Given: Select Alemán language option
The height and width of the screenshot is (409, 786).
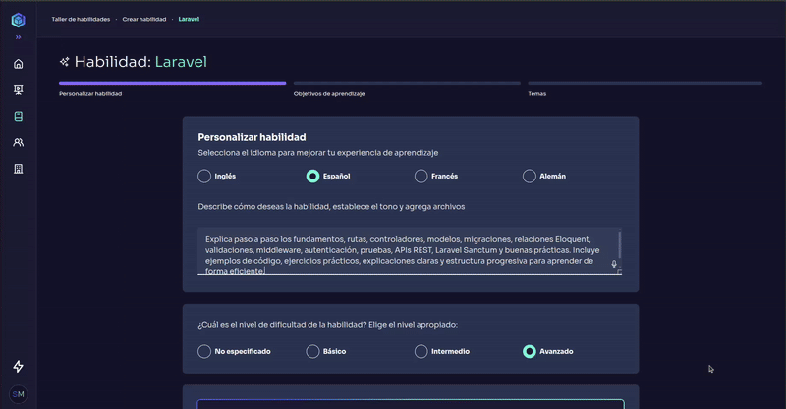Looking at the screenshot, I should pos(530,177).
